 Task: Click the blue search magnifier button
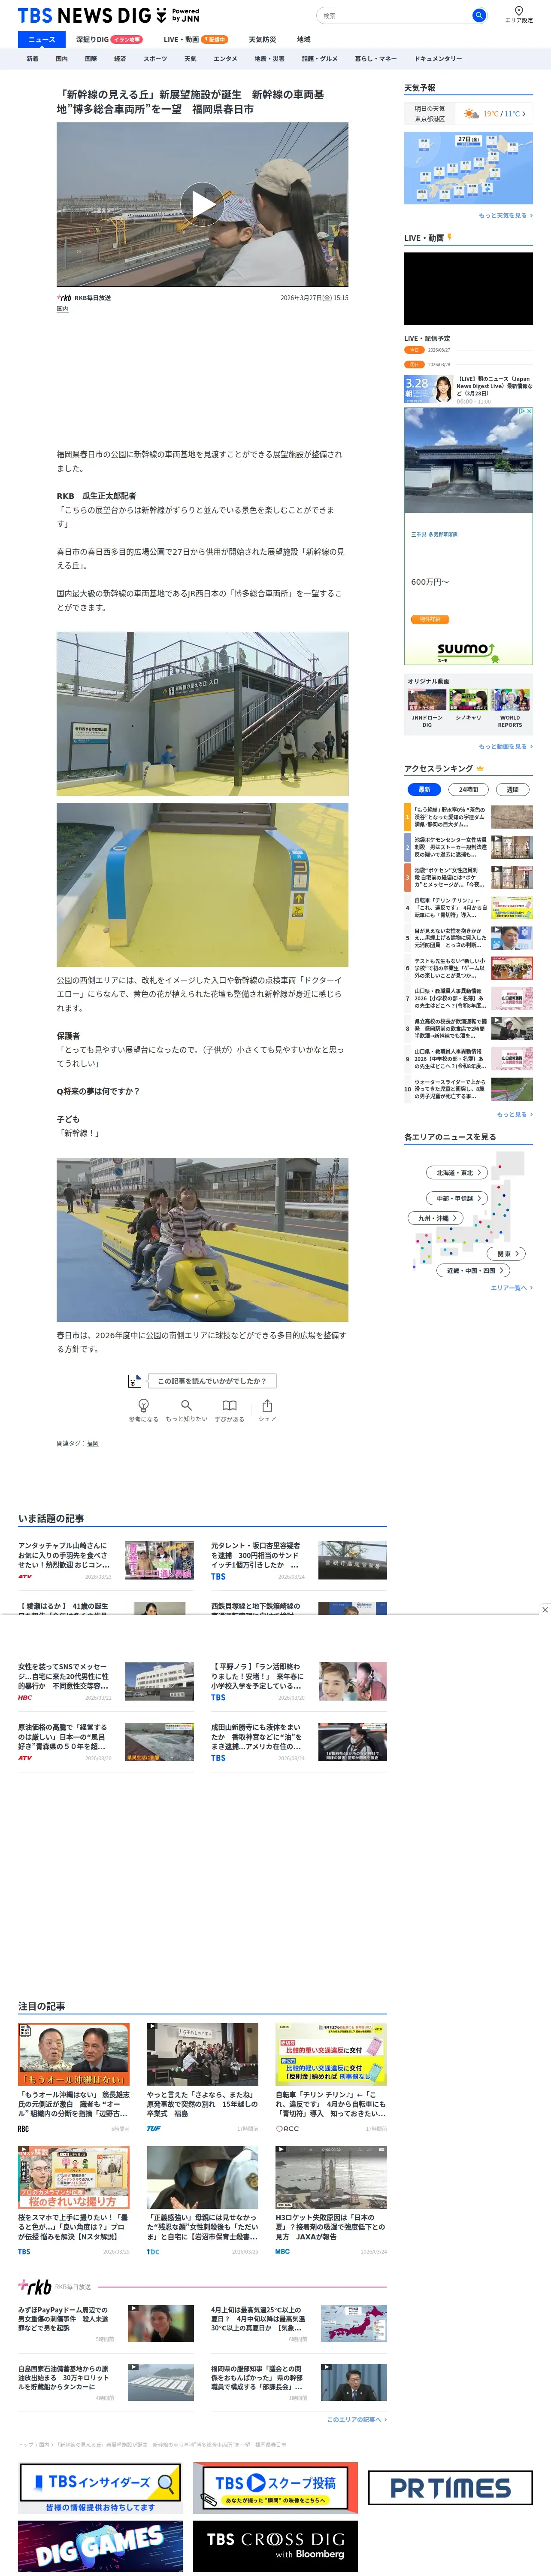478,15
